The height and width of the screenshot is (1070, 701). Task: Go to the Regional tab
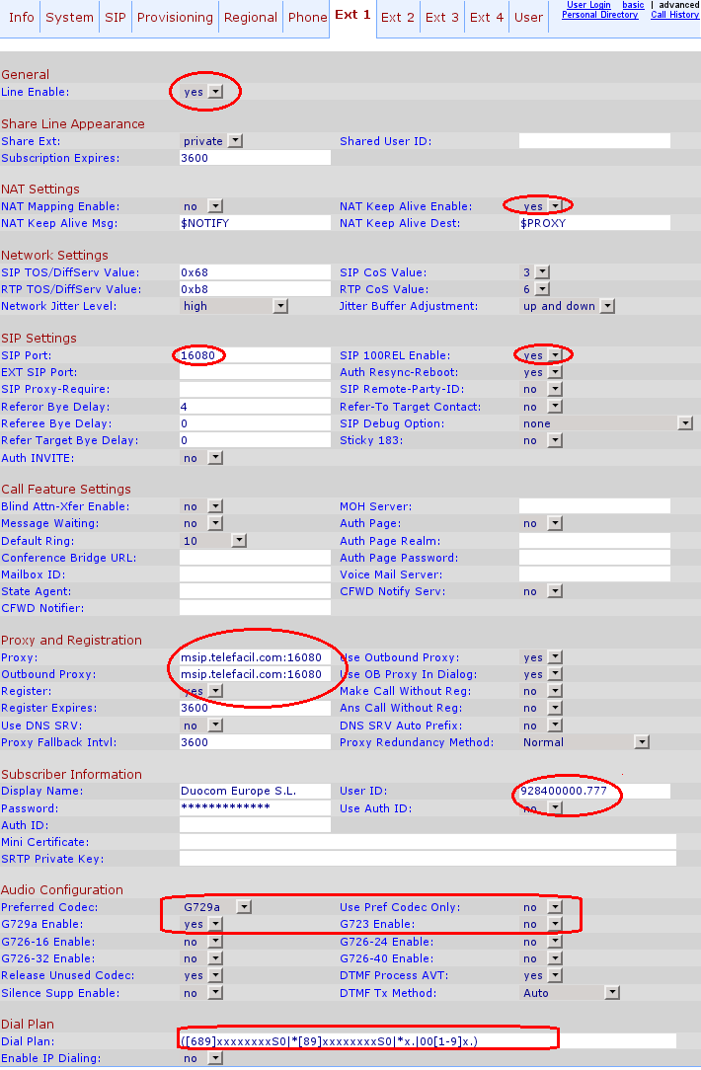coord(250,18)
